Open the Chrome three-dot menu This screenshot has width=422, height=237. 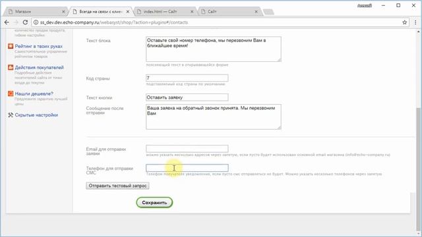415,22
